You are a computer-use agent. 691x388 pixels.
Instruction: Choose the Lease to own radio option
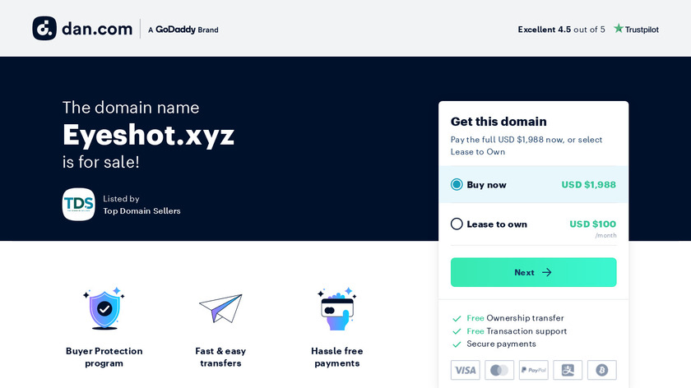tap(457, 224)
